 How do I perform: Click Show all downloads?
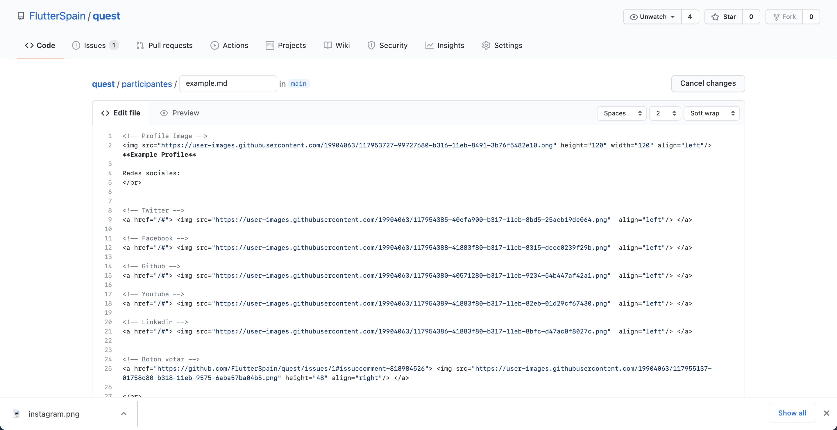tap(792, 413)
